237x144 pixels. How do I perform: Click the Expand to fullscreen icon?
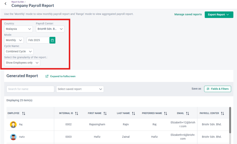(47, 76)
